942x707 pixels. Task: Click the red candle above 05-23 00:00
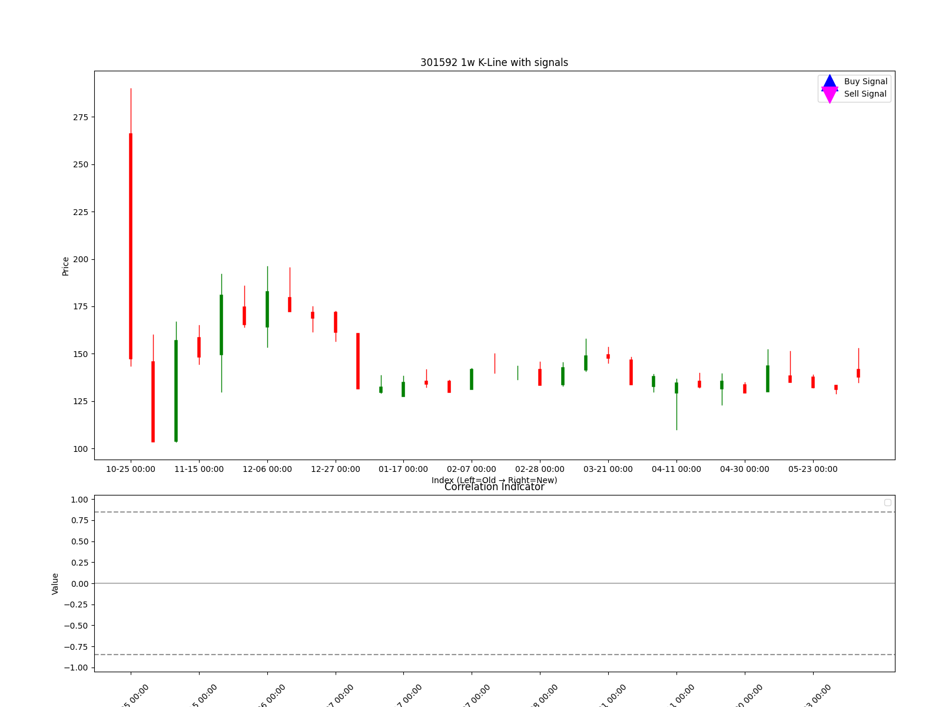(813, 382)
